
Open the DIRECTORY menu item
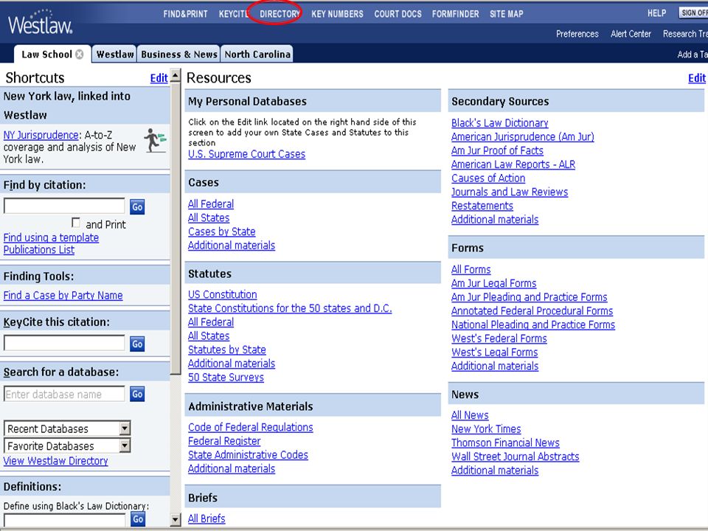point(280,14)
